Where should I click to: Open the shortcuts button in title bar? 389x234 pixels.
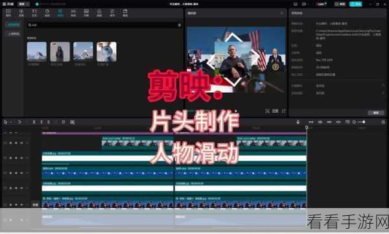coord(340,4)
